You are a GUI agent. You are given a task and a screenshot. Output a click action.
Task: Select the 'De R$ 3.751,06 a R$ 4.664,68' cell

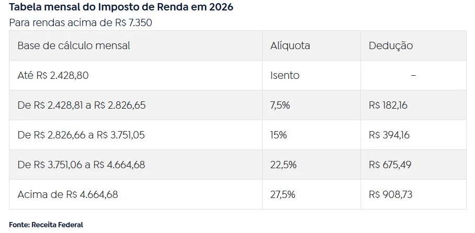click(81, 165)
